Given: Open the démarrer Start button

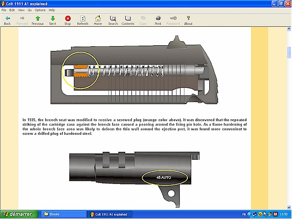Looking at the screenshot, I should (x=19, y=214).
